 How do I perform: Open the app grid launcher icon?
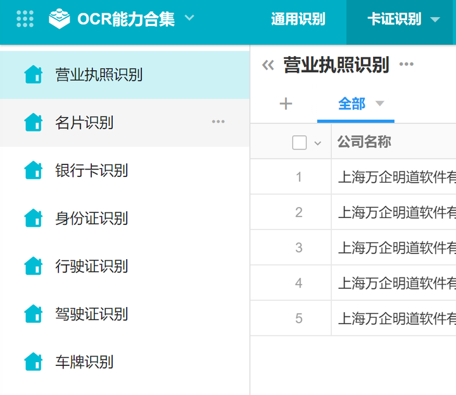(x=25, y=19)
